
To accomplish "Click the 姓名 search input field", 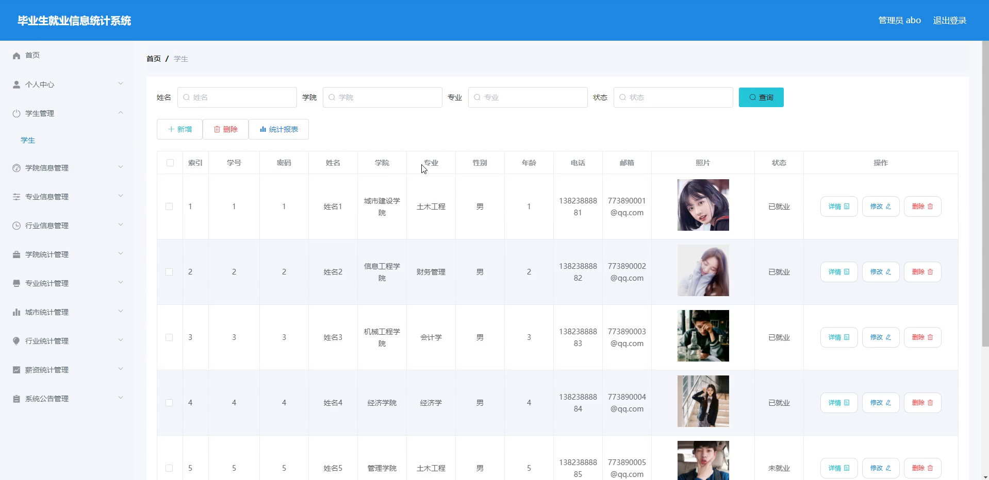I will 237,97.
